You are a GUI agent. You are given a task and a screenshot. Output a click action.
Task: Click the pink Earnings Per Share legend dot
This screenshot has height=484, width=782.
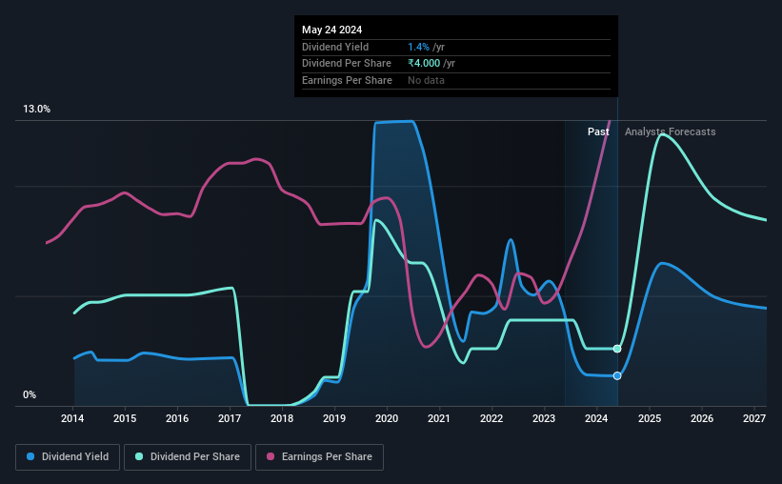click(x=271, y=456)
